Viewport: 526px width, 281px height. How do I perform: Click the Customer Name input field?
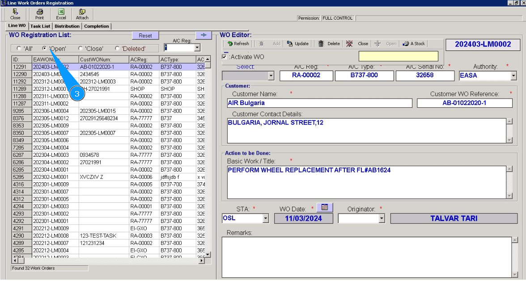(319, 103)
